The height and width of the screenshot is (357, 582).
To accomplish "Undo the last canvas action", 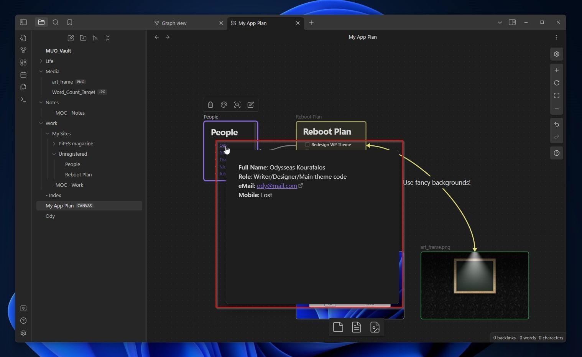I will (557, 124).
